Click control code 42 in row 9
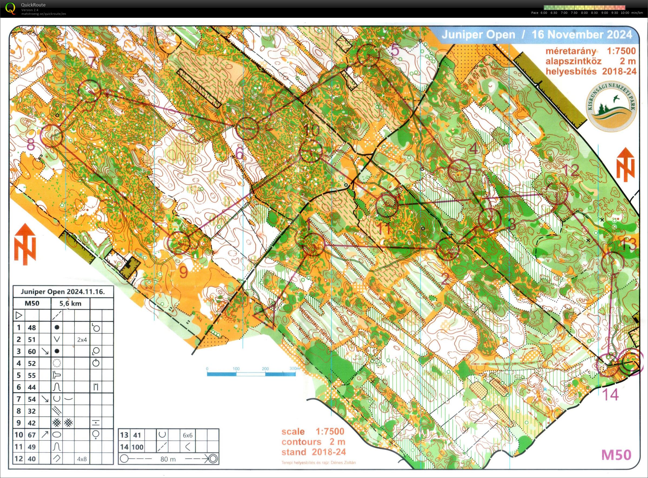648x478 pixels. tap(32, 423)
